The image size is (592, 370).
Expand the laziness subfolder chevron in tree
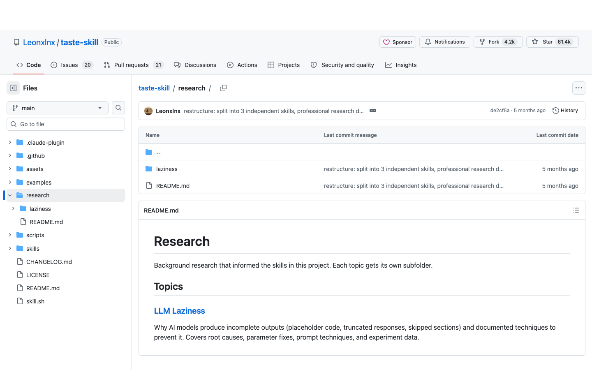[13, 208]
